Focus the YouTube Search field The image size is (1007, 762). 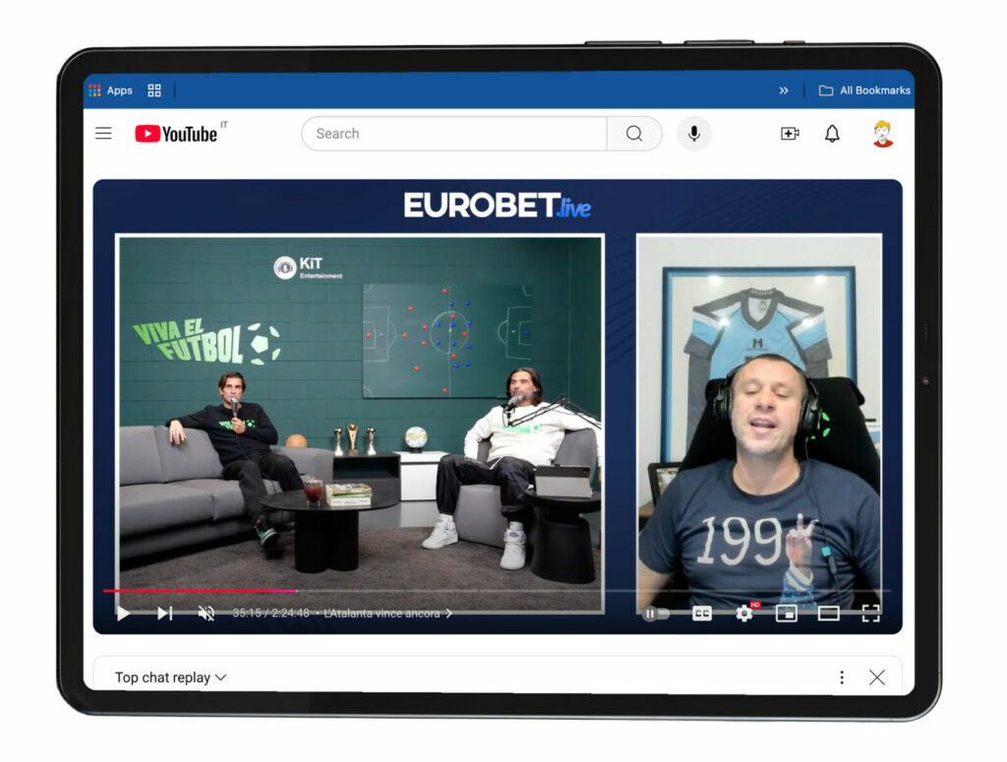(454, 134)
